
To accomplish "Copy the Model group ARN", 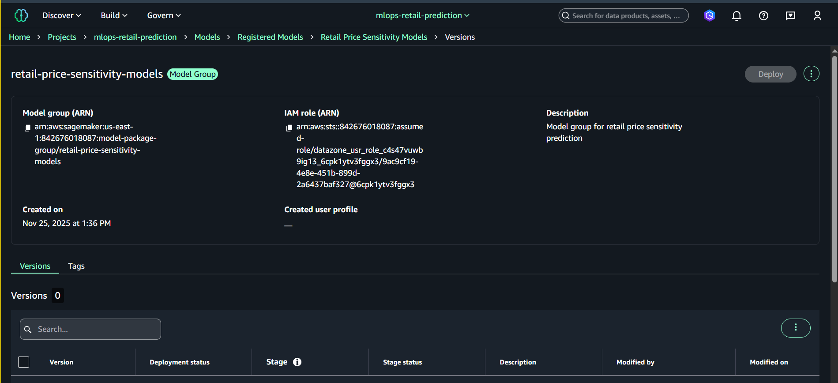I will 27,128.
